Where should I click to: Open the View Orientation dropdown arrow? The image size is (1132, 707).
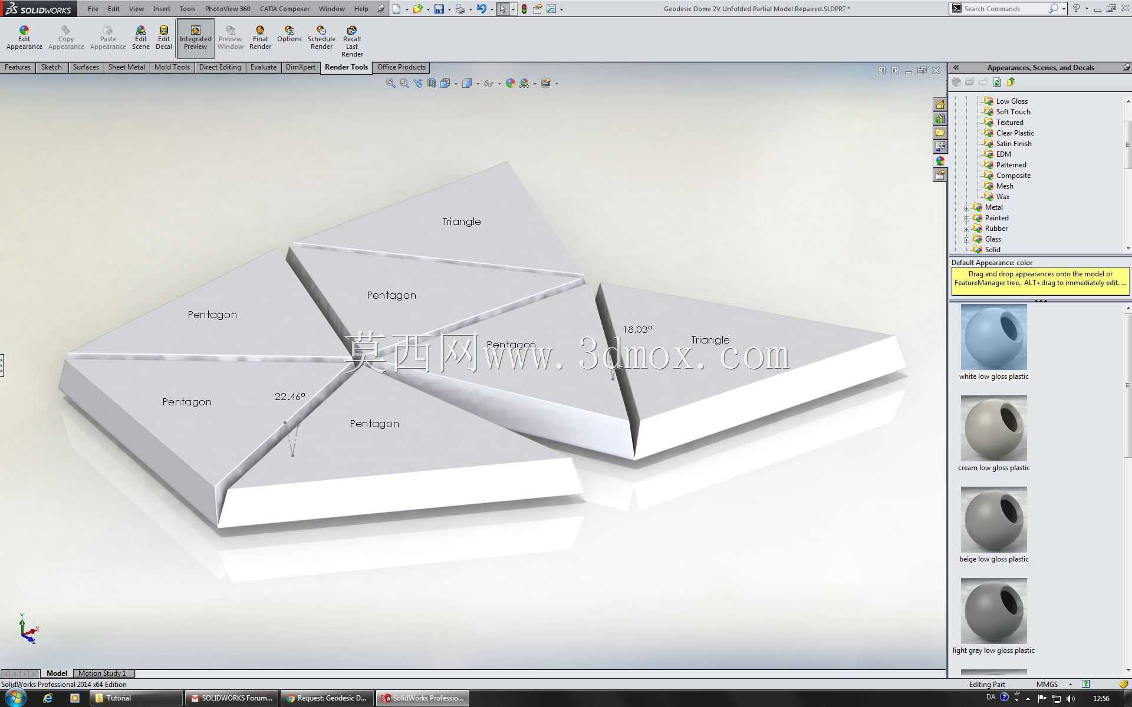tap(456, 84)
